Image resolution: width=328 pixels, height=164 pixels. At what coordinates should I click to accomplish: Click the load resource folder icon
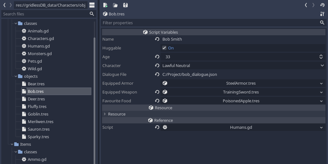pos(115,5)
